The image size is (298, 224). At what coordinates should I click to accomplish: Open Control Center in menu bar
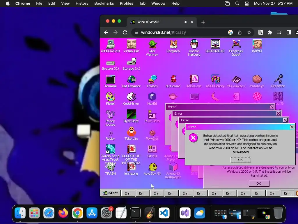[247, 3]
